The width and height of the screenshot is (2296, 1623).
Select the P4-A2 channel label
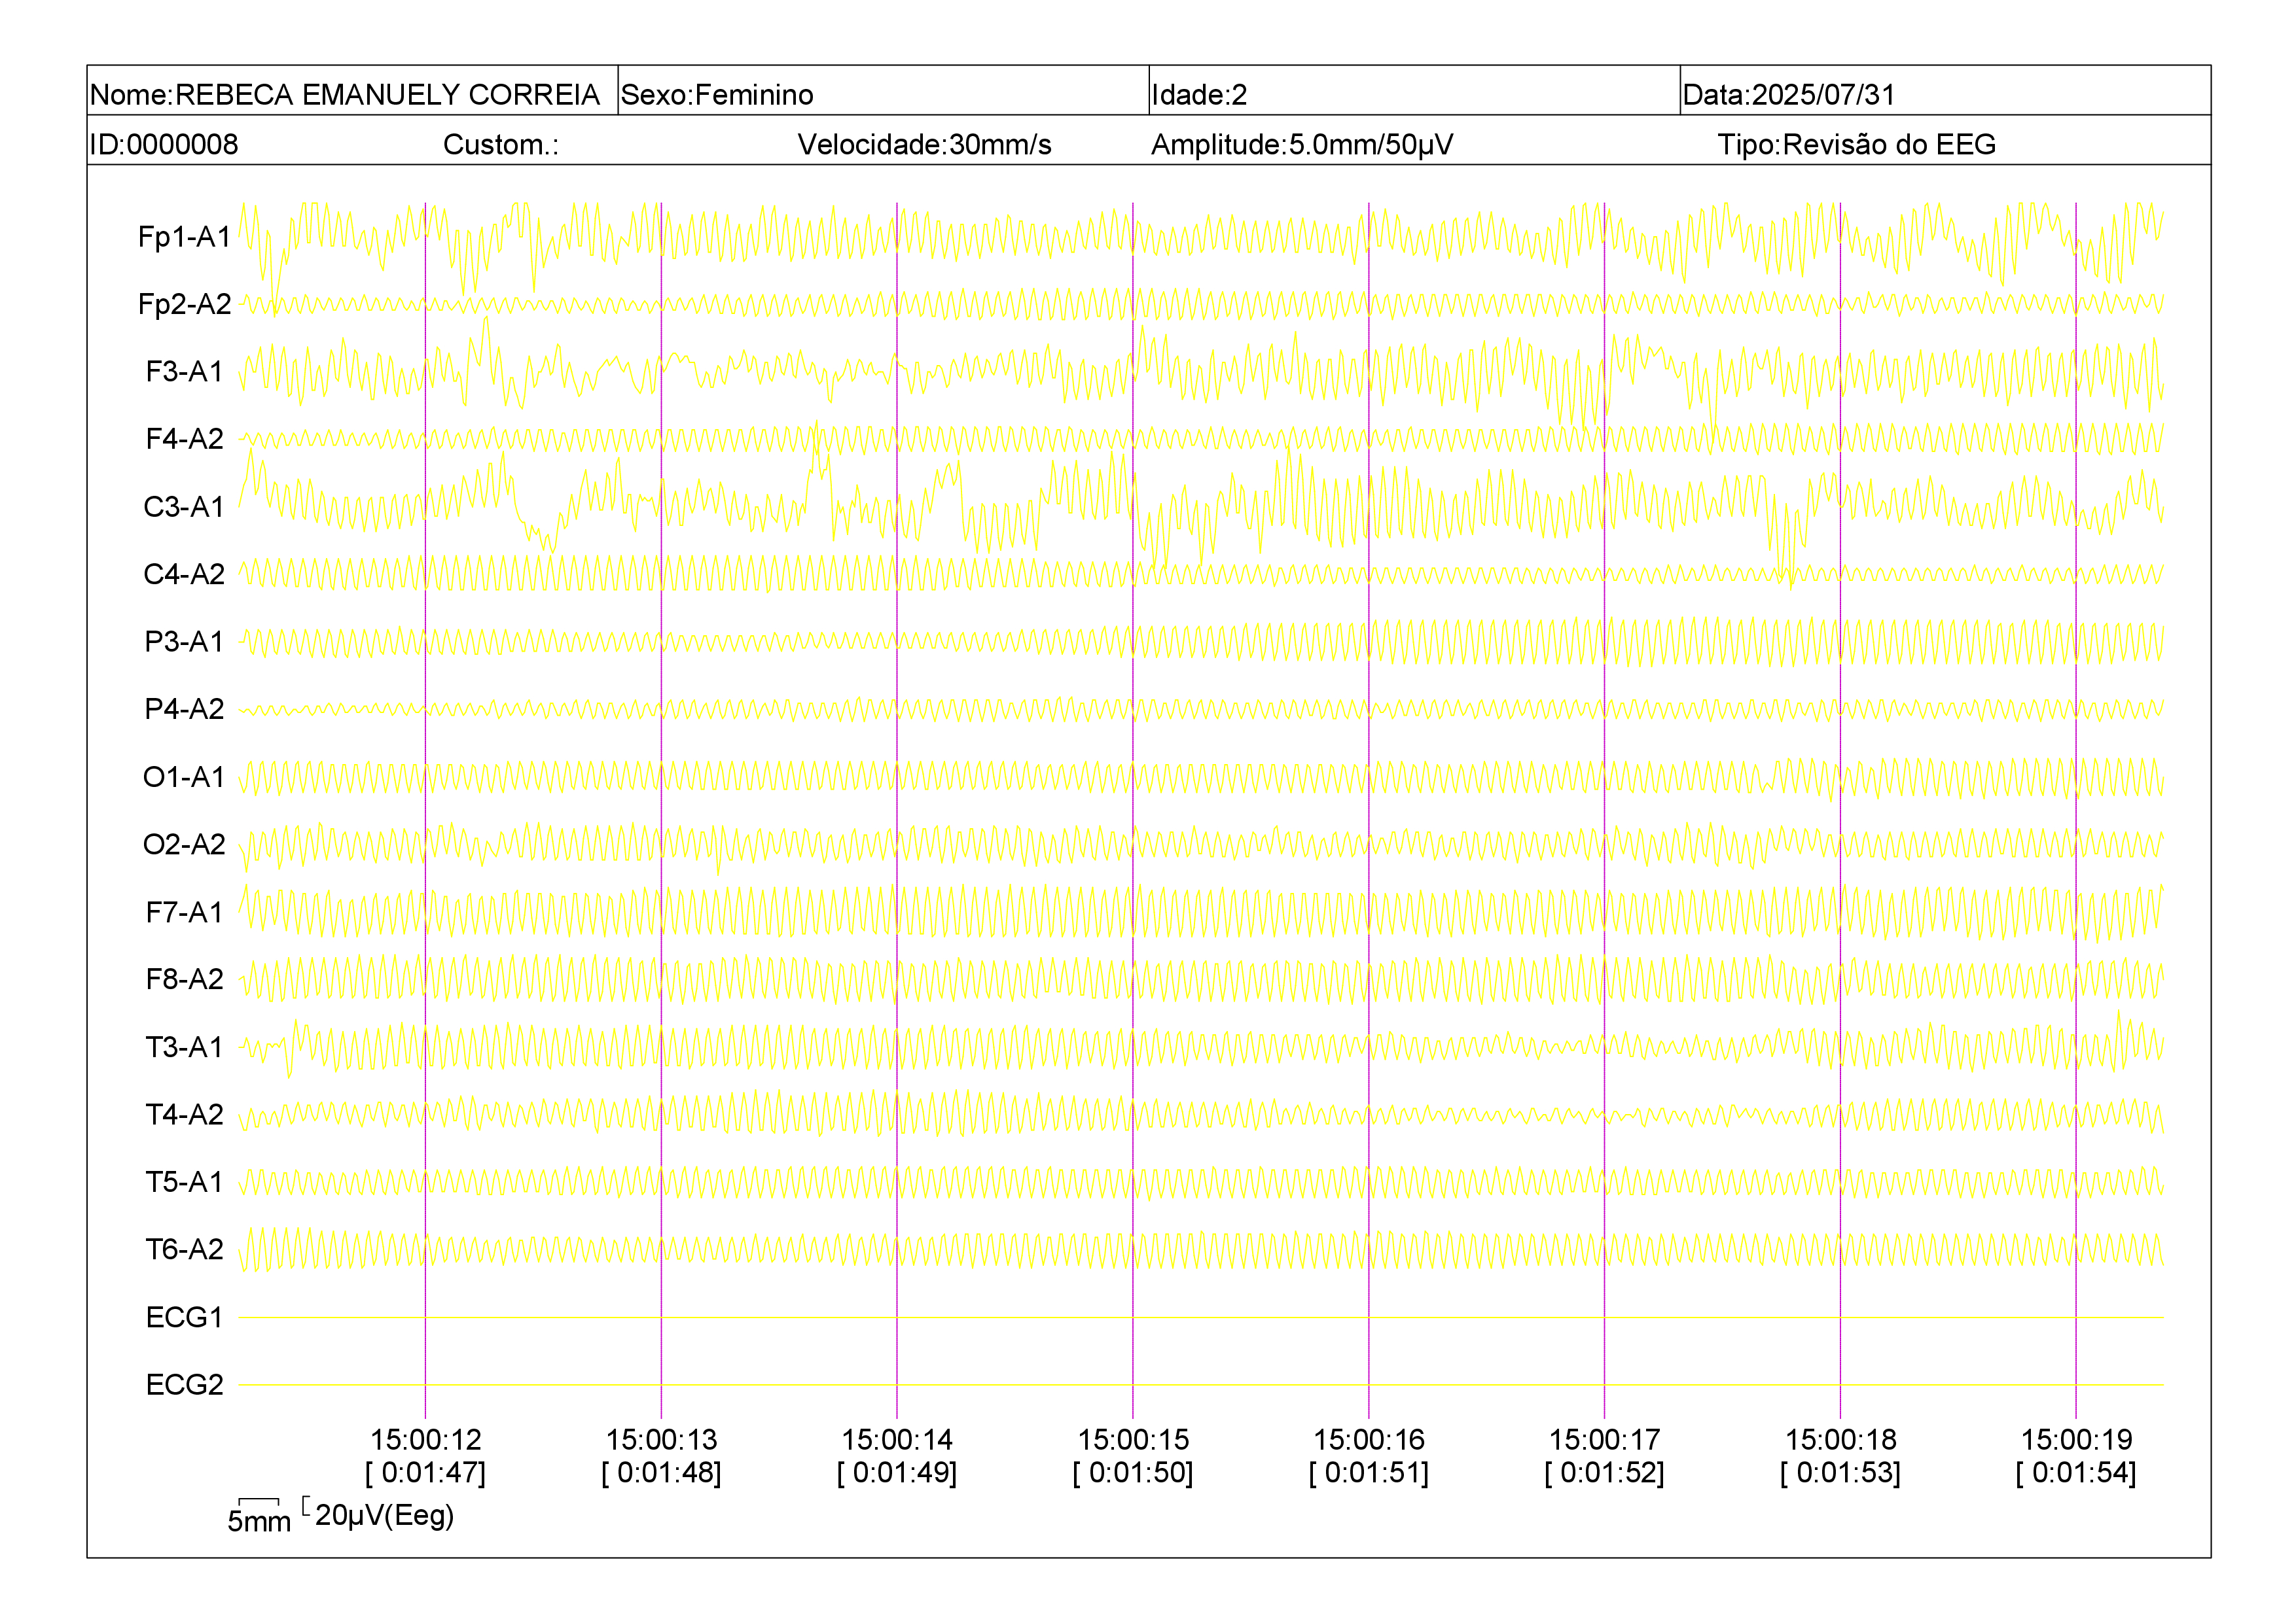pyautogui.click(x=185, y=708)
